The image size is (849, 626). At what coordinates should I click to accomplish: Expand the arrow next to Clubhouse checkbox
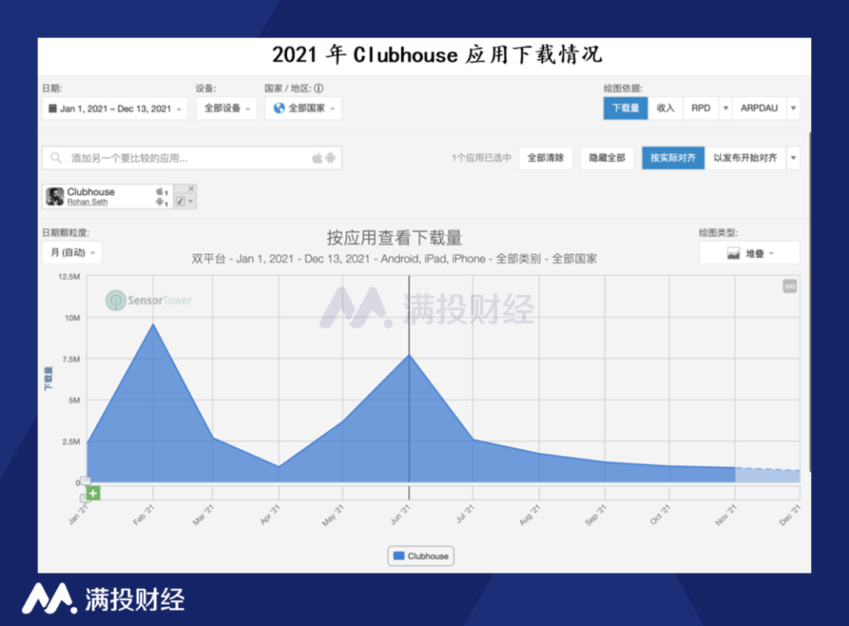[190, 201]
